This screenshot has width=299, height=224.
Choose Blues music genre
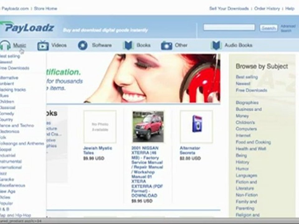(4, 96)
